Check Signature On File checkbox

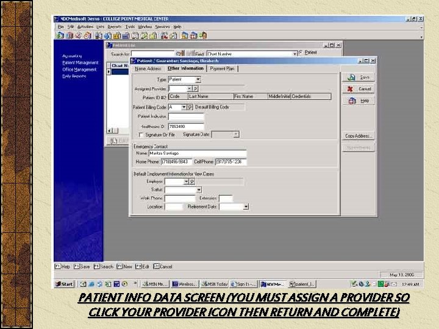[141, 135]
